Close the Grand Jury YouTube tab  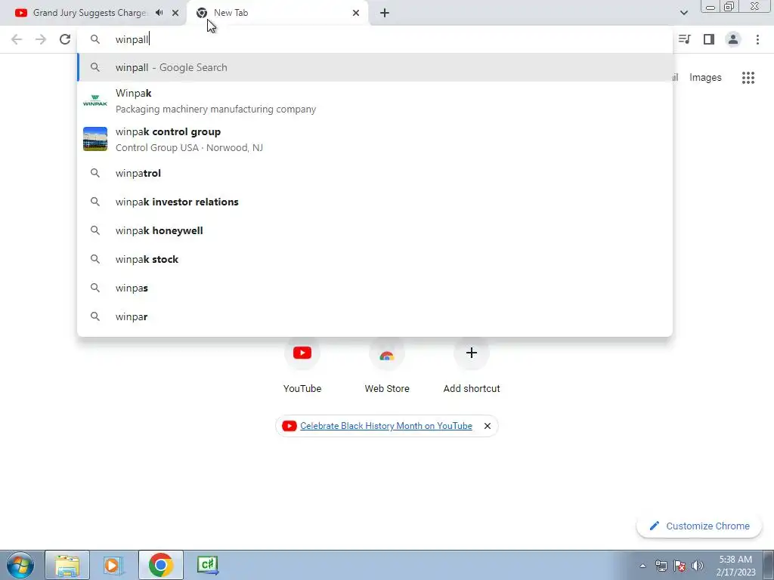pyautogui.click(x=175, y=13)
